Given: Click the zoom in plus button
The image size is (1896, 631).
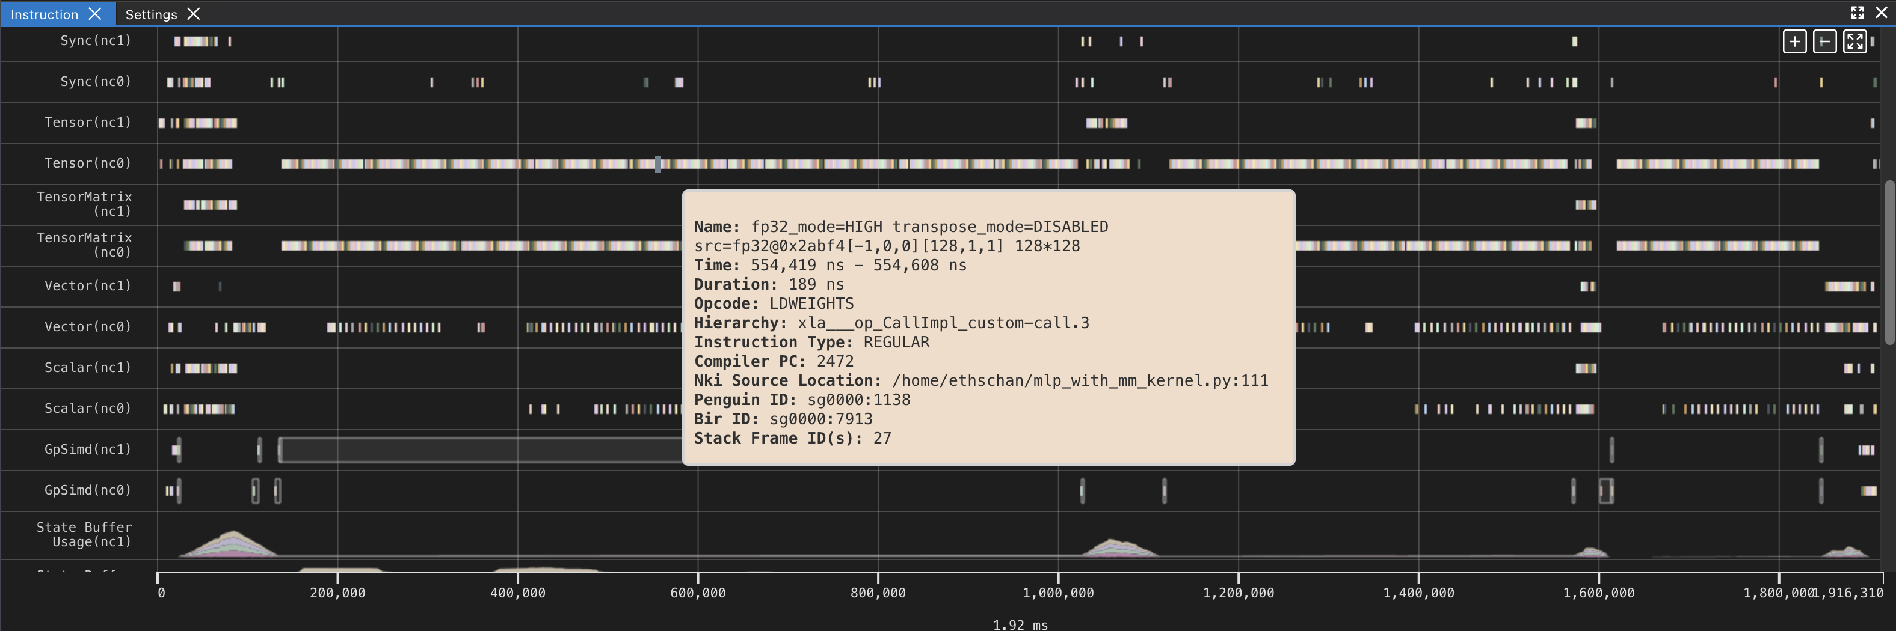Looking at the screenshot, I should tap(1794, 41).
